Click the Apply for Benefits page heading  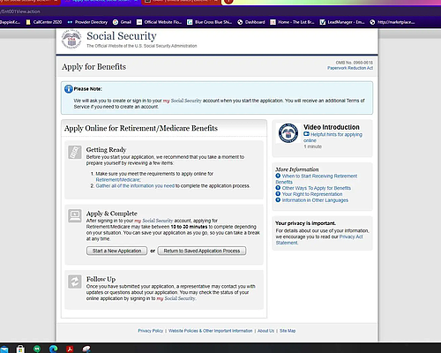point(93,67)
